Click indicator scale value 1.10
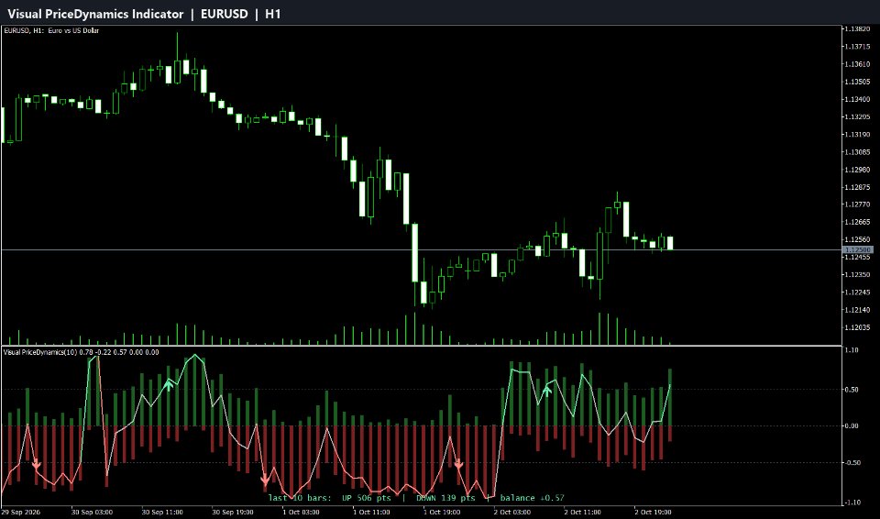Screen dimensions: 880x519 coord(852,350)
